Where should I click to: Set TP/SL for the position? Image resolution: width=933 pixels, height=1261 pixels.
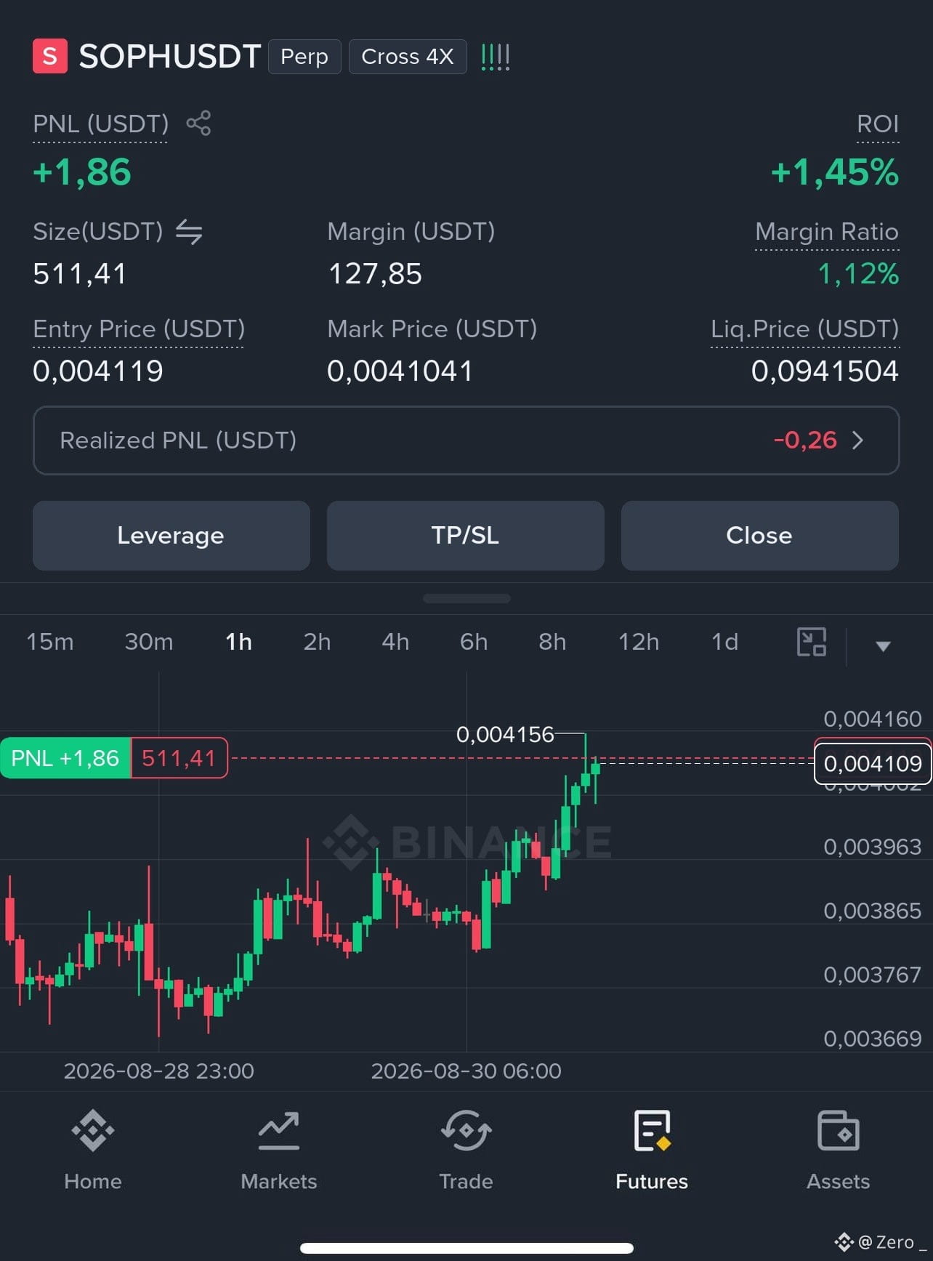(x=466, y=536)
